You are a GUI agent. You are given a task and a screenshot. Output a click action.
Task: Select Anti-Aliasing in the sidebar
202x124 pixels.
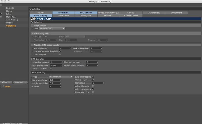[12, 20]
